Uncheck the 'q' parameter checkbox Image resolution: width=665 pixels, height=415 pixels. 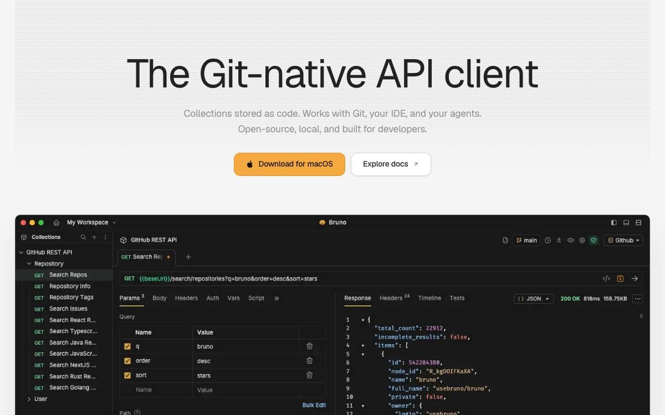[127, 346]
